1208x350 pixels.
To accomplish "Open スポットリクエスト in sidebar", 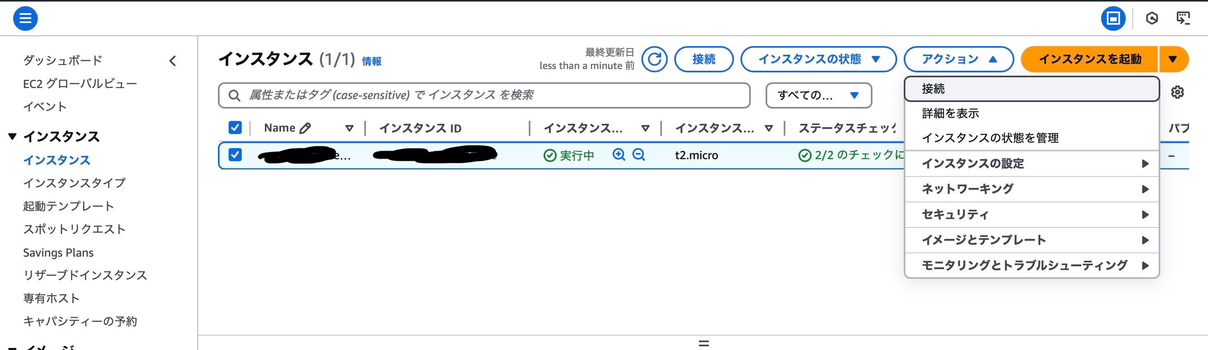I will (x=74, y=229).
